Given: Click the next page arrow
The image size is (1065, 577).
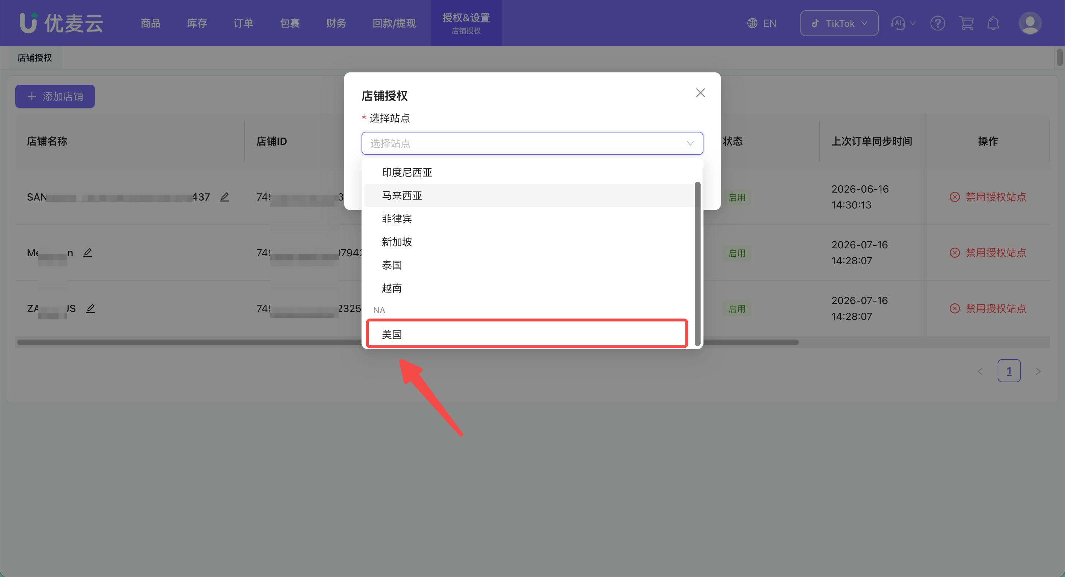Looking at the screenshot, I should [1038, 371].
